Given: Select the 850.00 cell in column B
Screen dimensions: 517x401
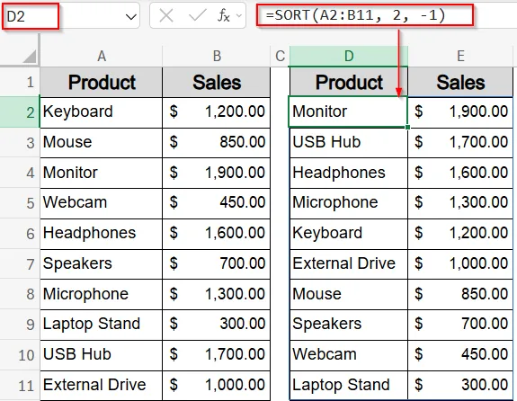Looking at the screenshot, I should [x=217, y=143].
